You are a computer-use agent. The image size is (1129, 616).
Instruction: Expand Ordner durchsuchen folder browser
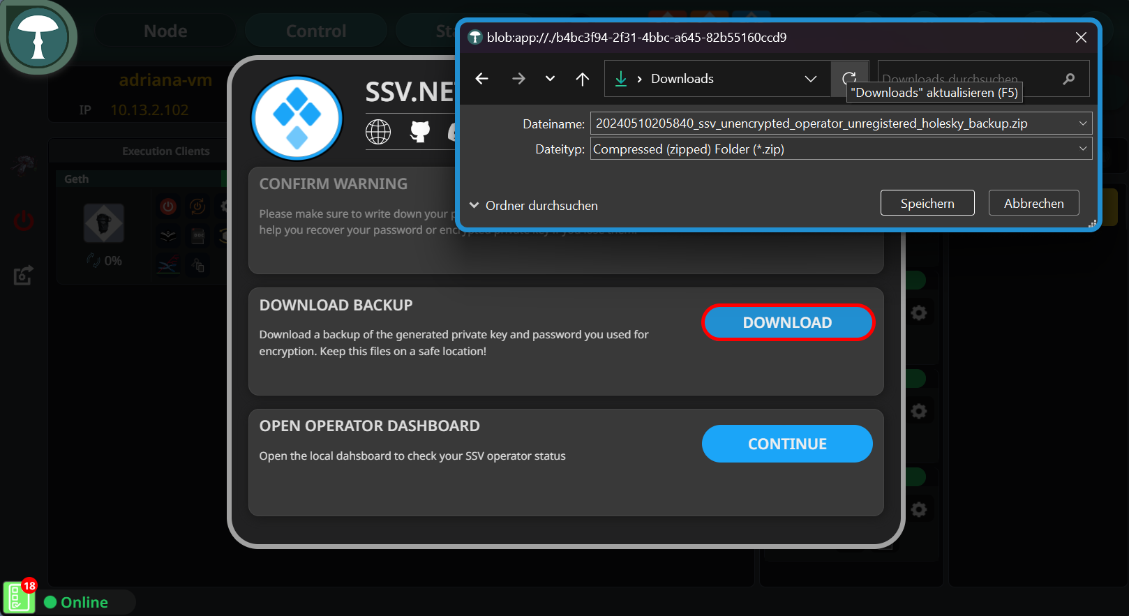point(534,206)
